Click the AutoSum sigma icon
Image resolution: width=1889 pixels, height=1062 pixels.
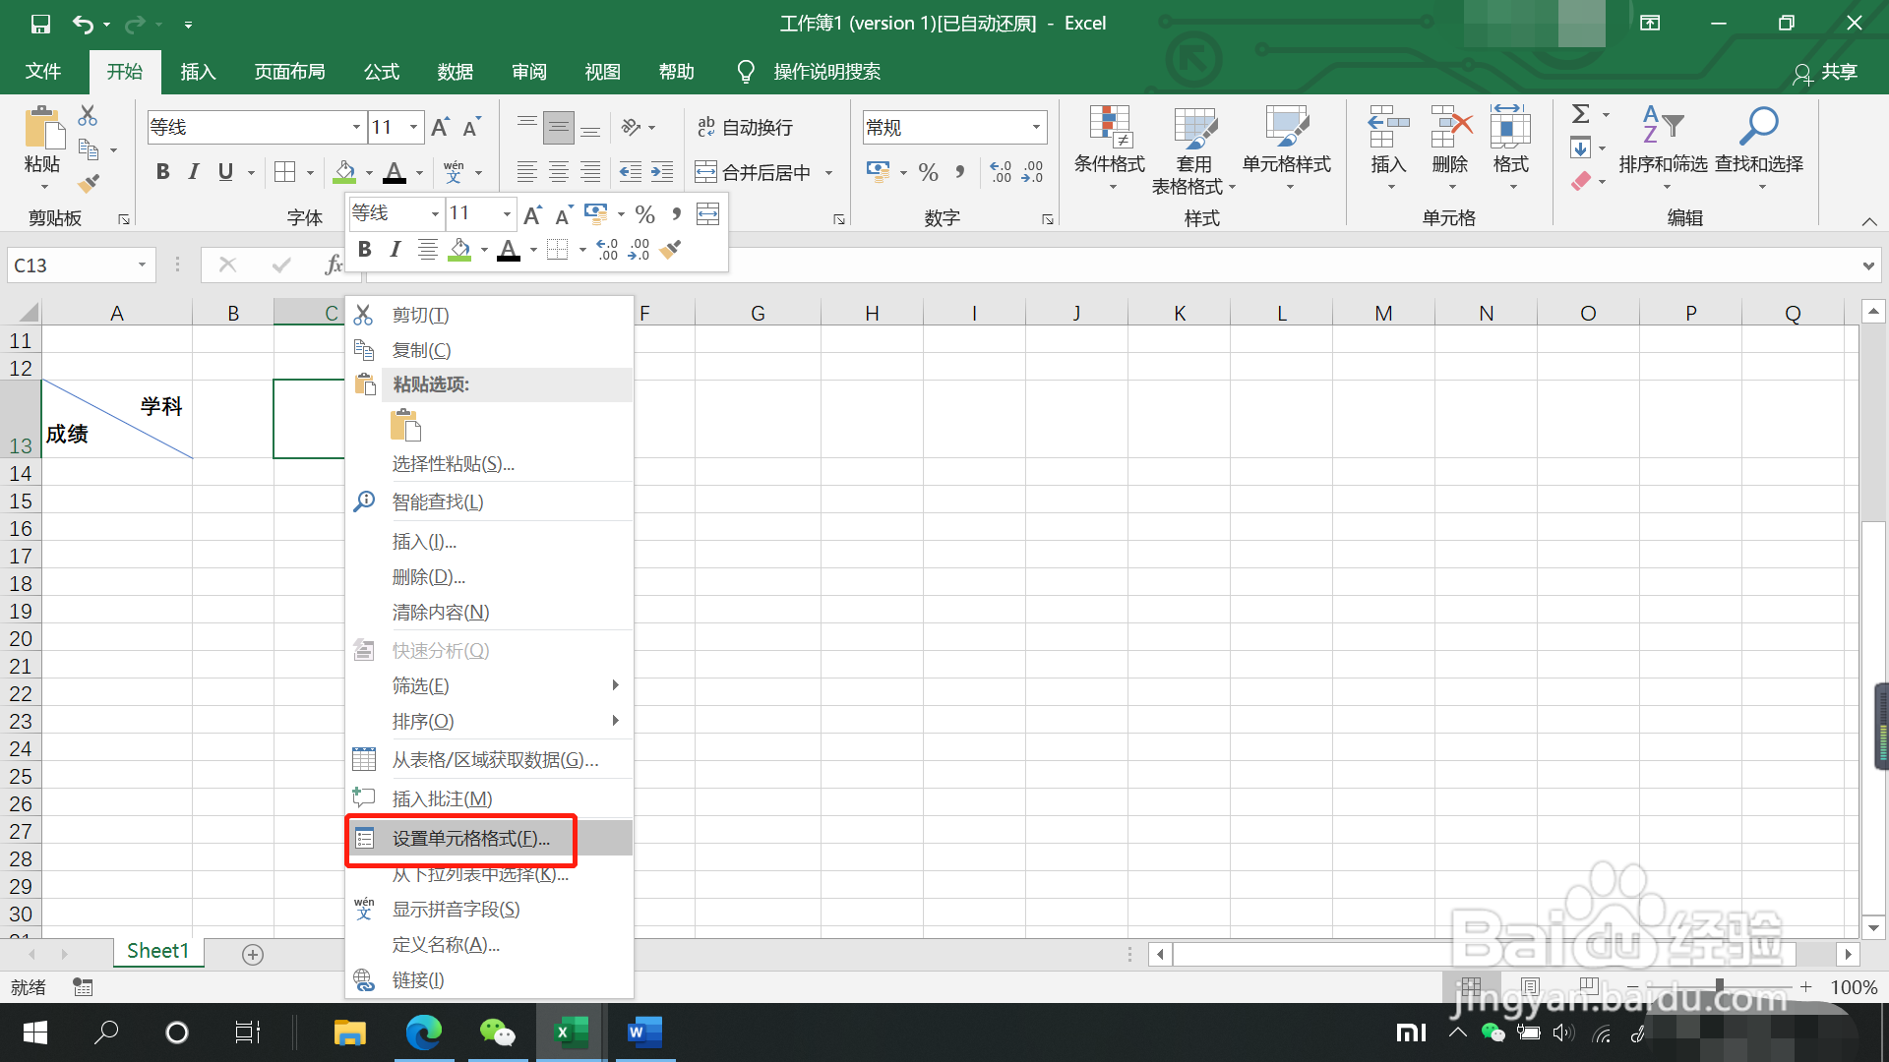1580,114
